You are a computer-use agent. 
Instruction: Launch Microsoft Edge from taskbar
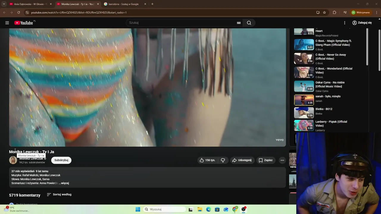208,209
